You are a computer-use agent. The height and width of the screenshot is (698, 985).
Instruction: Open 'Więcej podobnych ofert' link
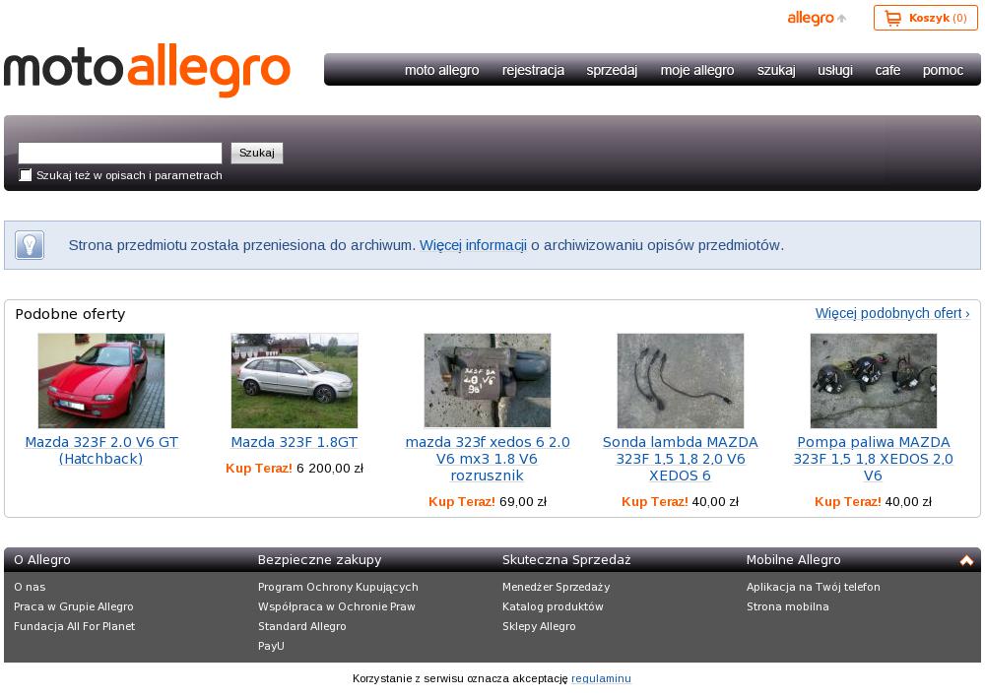click(892, 313)
